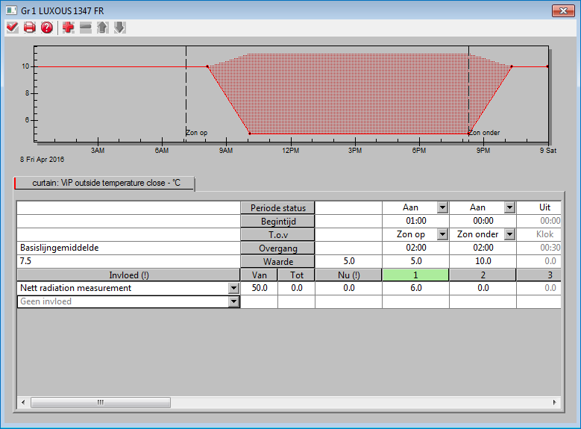Click the graph node at 10 AM low point
The image size is (581, 429).
coord(250,134)
